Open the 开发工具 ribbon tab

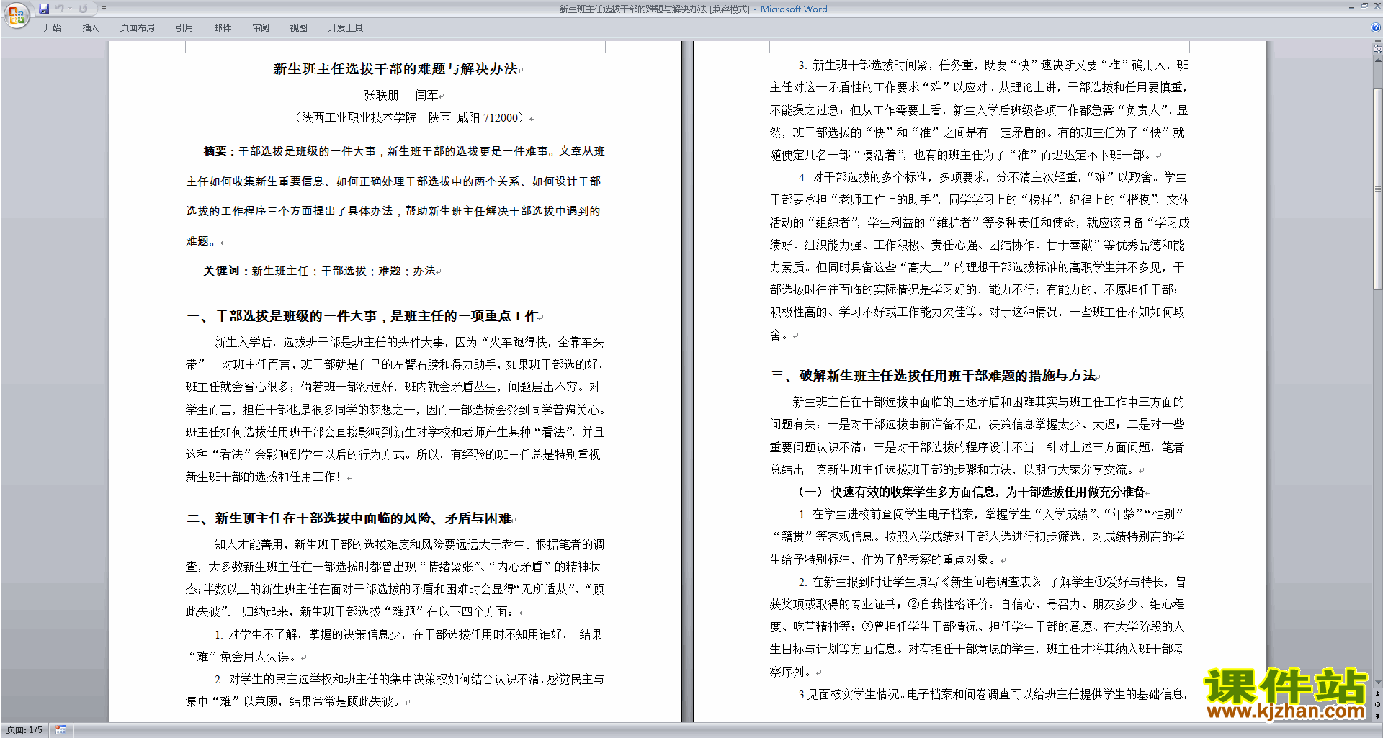tap(346, 28)
